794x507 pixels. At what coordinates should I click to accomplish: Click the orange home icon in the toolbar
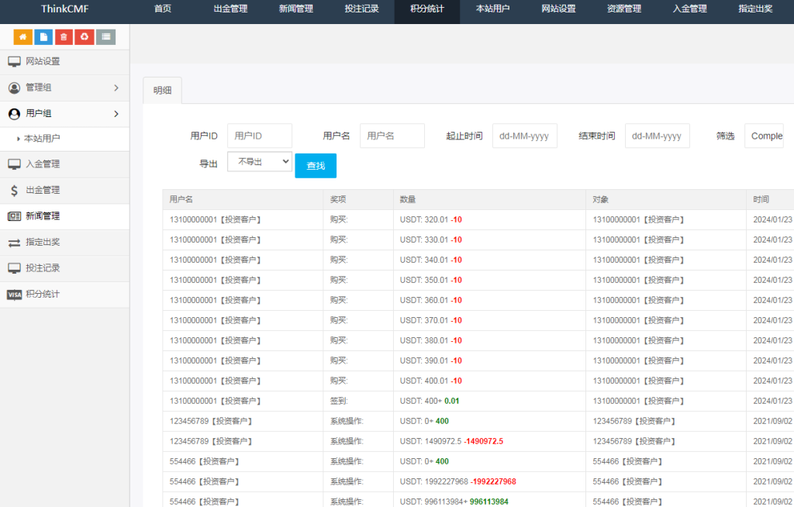coord(22,36)
